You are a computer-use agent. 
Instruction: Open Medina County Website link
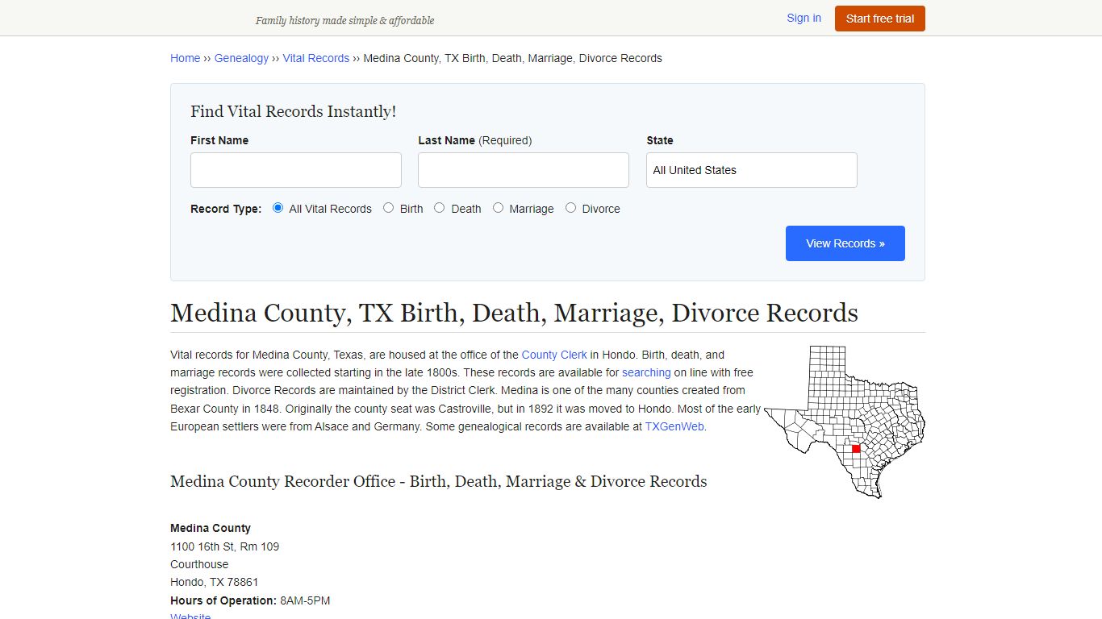190,617
